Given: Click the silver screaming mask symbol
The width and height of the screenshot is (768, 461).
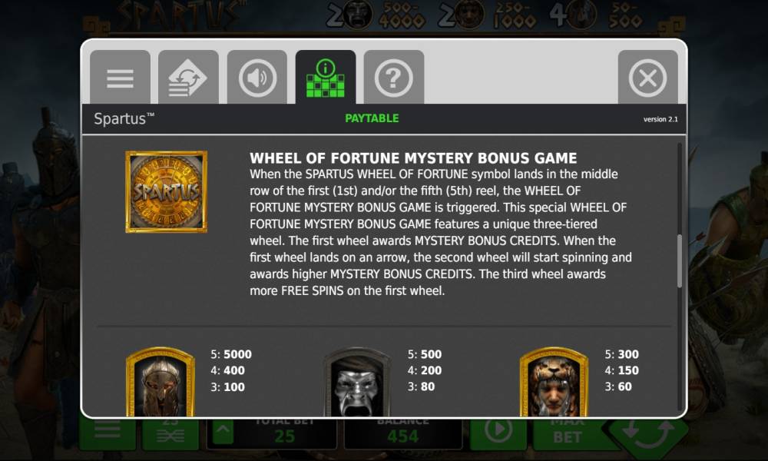Looking at the screenshot, I should pos(357,382).
